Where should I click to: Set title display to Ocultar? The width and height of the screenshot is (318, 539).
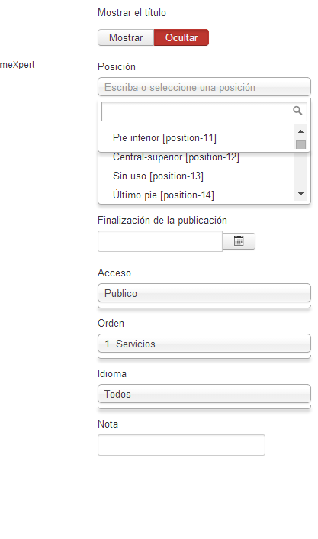coord(181,37)
